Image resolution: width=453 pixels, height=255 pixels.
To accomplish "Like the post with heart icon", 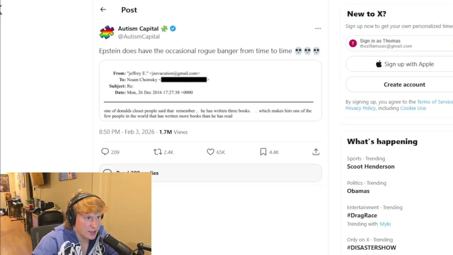I will [211, 152].
